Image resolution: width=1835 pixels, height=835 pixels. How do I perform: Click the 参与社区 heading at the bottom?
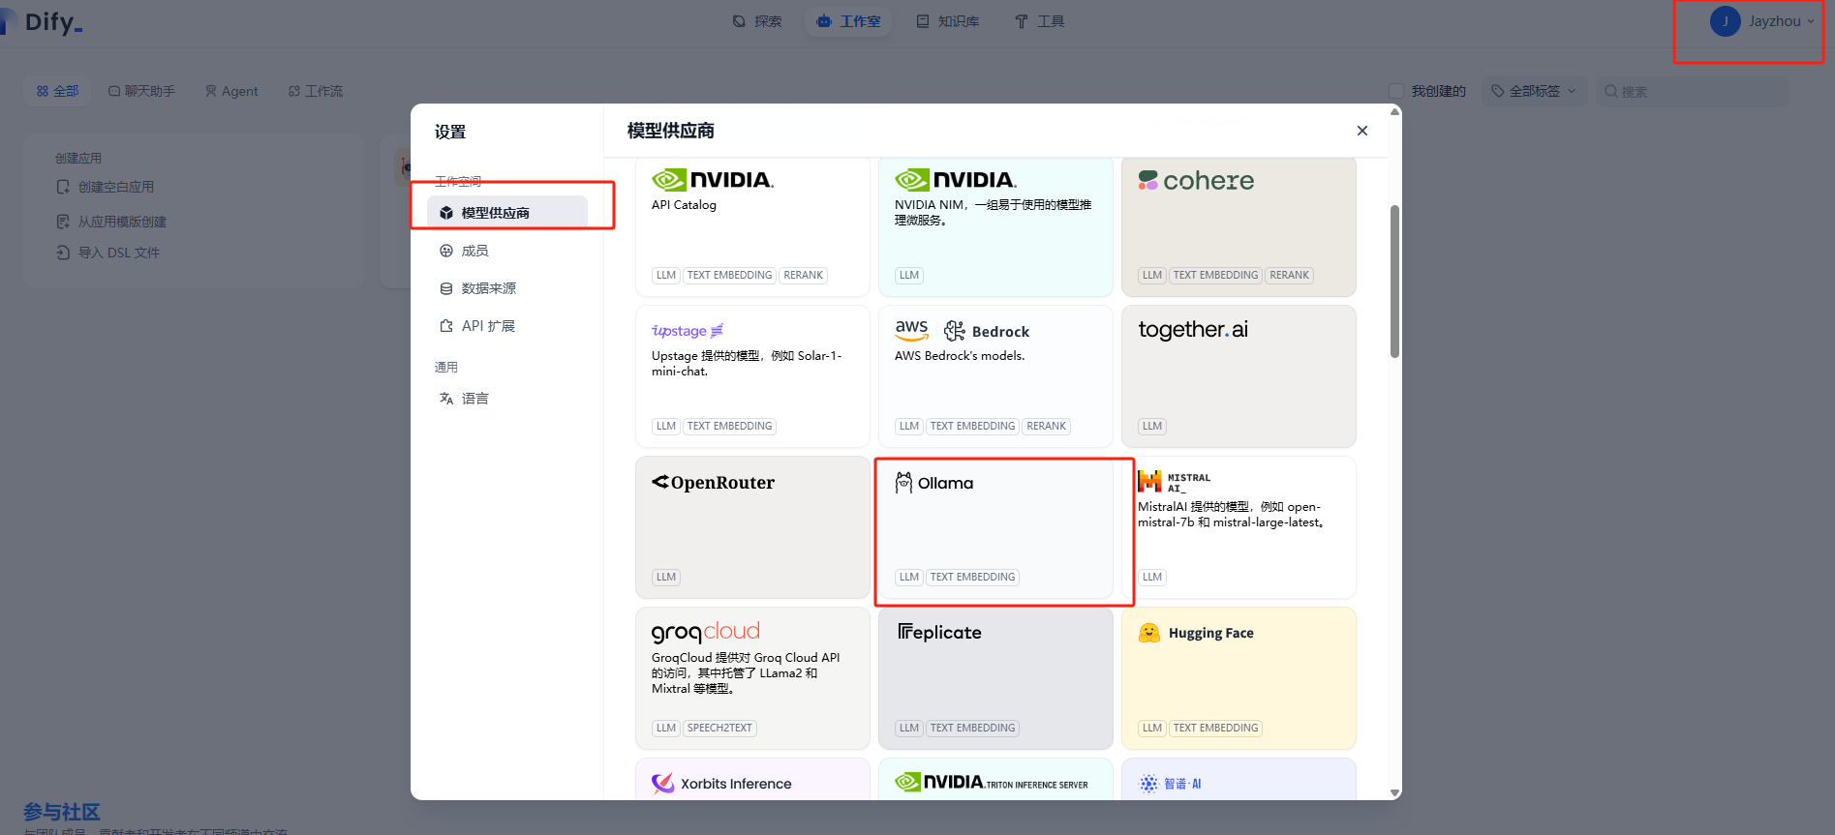tap(62, 812)
